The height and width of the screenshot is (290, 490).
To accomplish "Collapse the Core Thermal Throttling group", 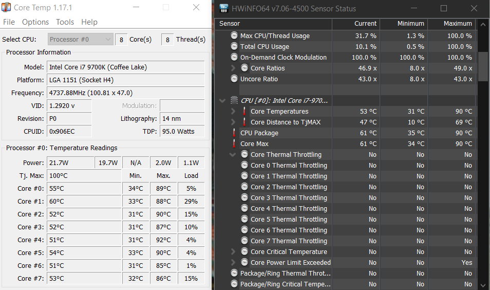I will coord(233,155).
